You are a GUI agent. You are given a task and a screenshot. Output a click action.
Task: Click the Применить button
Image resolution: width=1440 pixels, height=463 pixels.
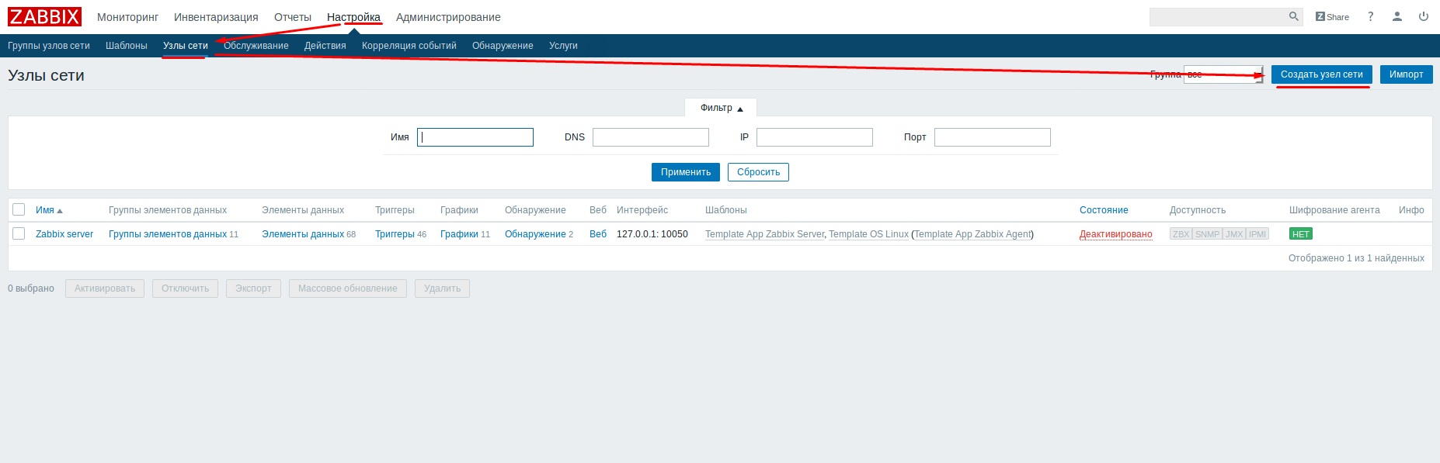click(686, 172)
